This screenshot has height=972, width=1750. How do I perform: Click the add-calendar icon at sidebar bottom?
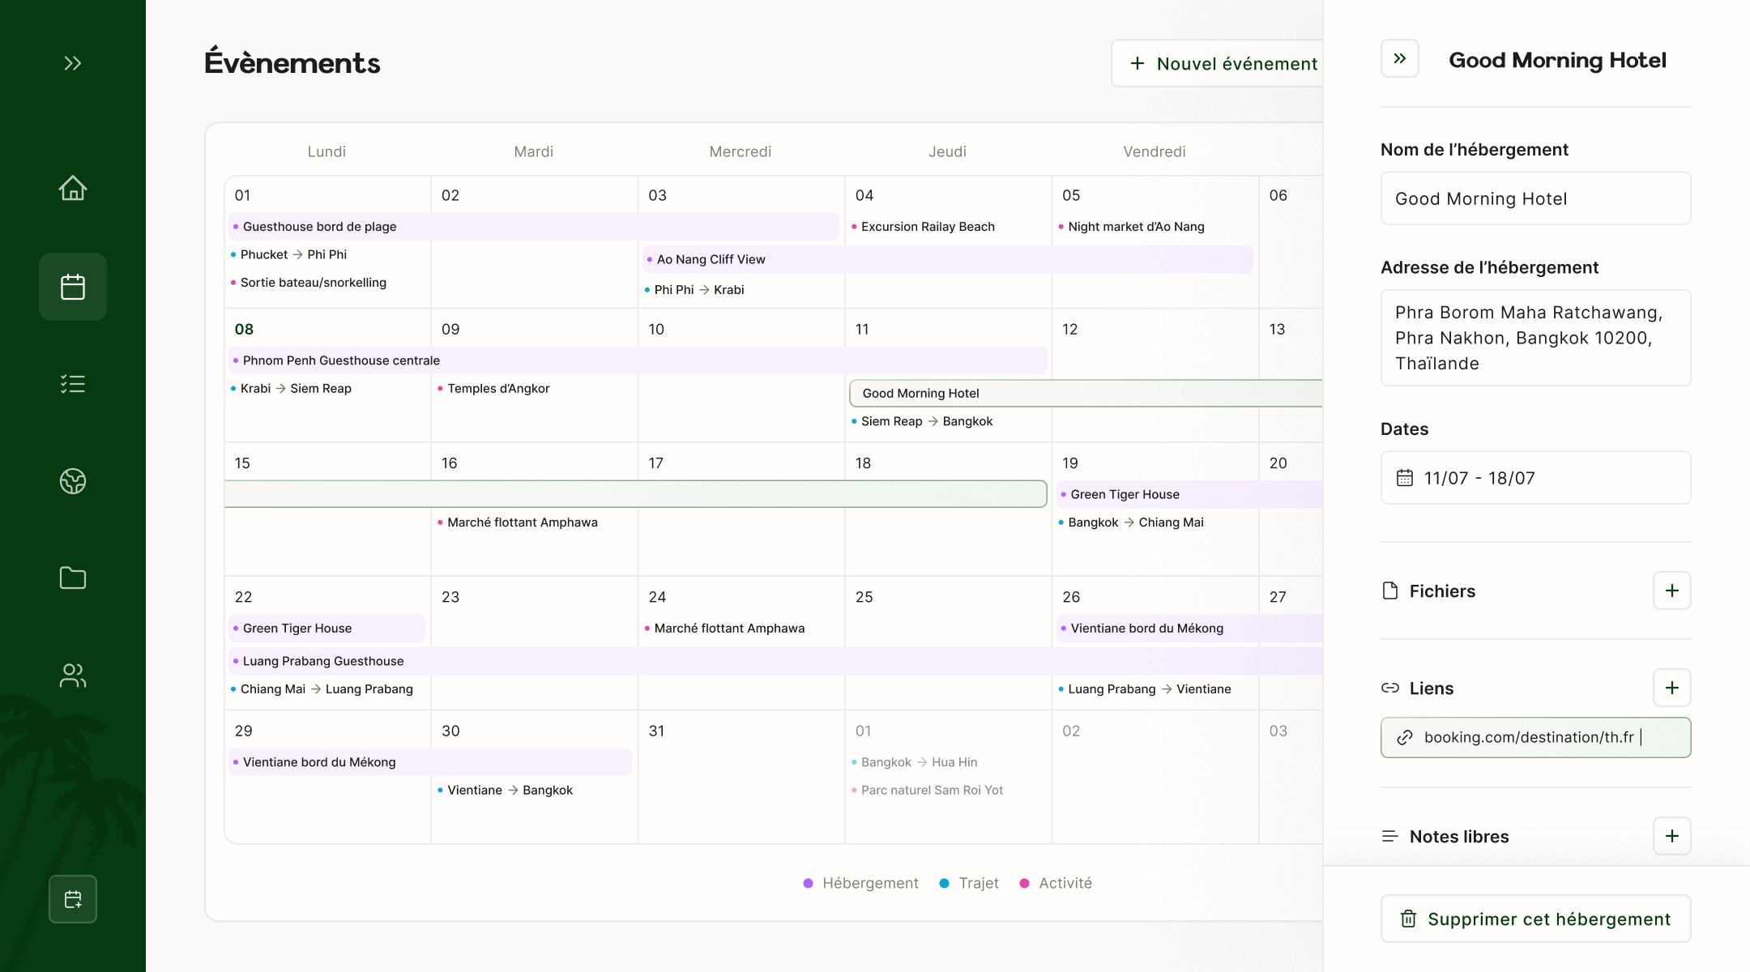(73, 899)
